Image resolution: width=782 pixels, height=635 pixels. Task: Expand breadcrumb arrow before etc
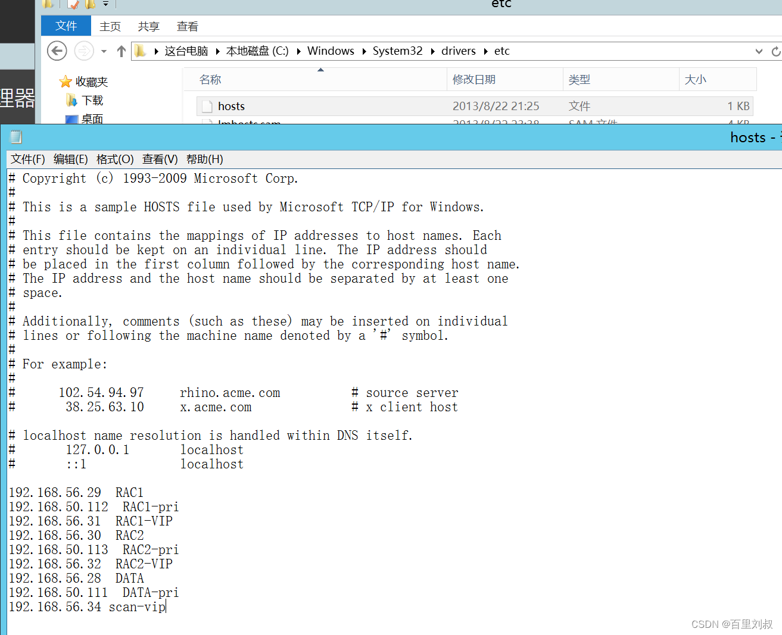click(x=486, y=52)
